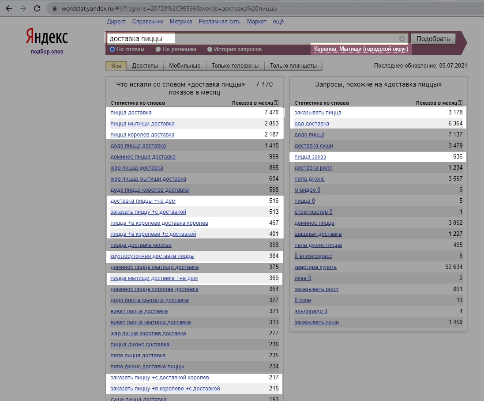The image size is (484, 401).
Task: Switch to Только планшеты tab
Action: 293,66
